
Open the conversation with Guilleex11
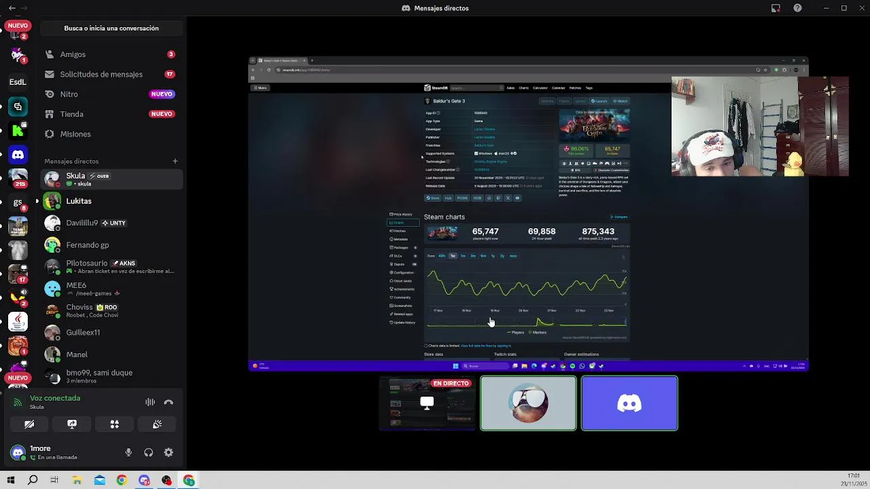pos(111,332)
